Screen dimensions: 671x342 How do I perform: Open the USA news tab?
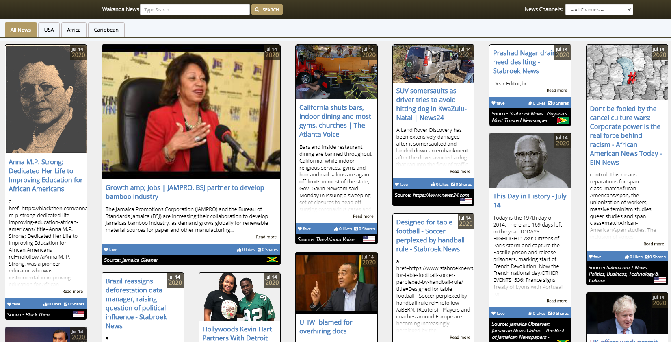49,30
